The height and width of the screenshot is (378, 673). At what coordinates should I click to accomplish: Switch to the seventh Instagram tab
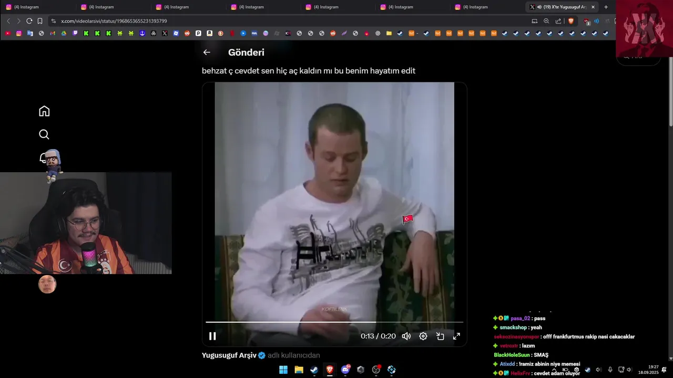[486, 7]
